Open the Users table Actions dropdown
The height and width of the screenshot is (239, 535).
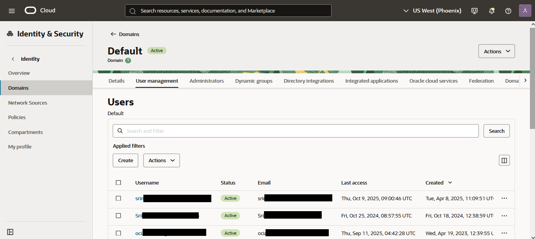pyautogui.click(x=161, y=161)
